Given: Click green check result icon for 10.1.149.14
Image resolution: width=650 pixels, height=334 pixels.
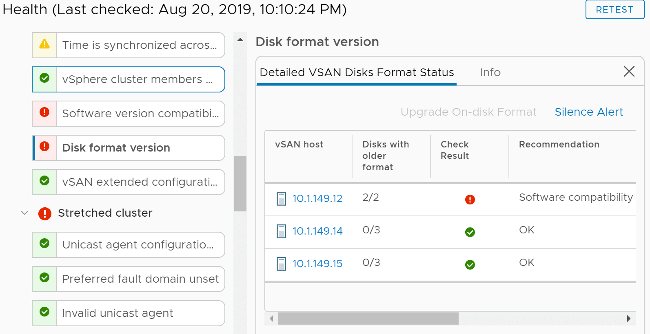Looking at the screenshot, I should pos(470,232).
